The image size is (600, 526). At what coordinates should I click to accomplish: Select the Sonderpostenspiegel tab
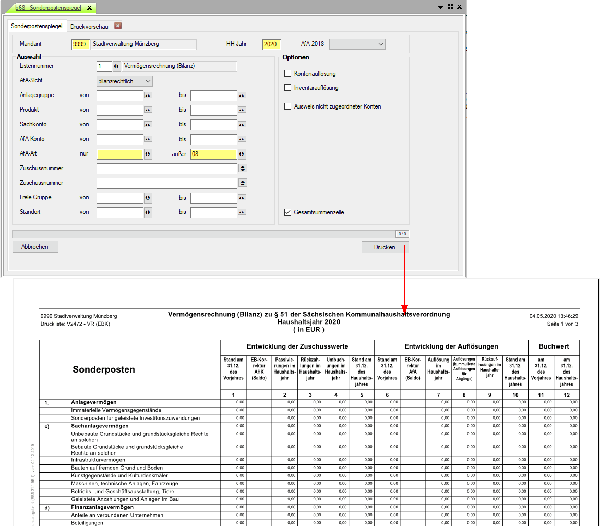pyautogui.click(x=37, y=26)
